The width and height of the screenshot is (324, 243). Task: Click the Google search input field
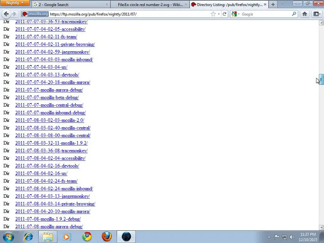[265, 14]
